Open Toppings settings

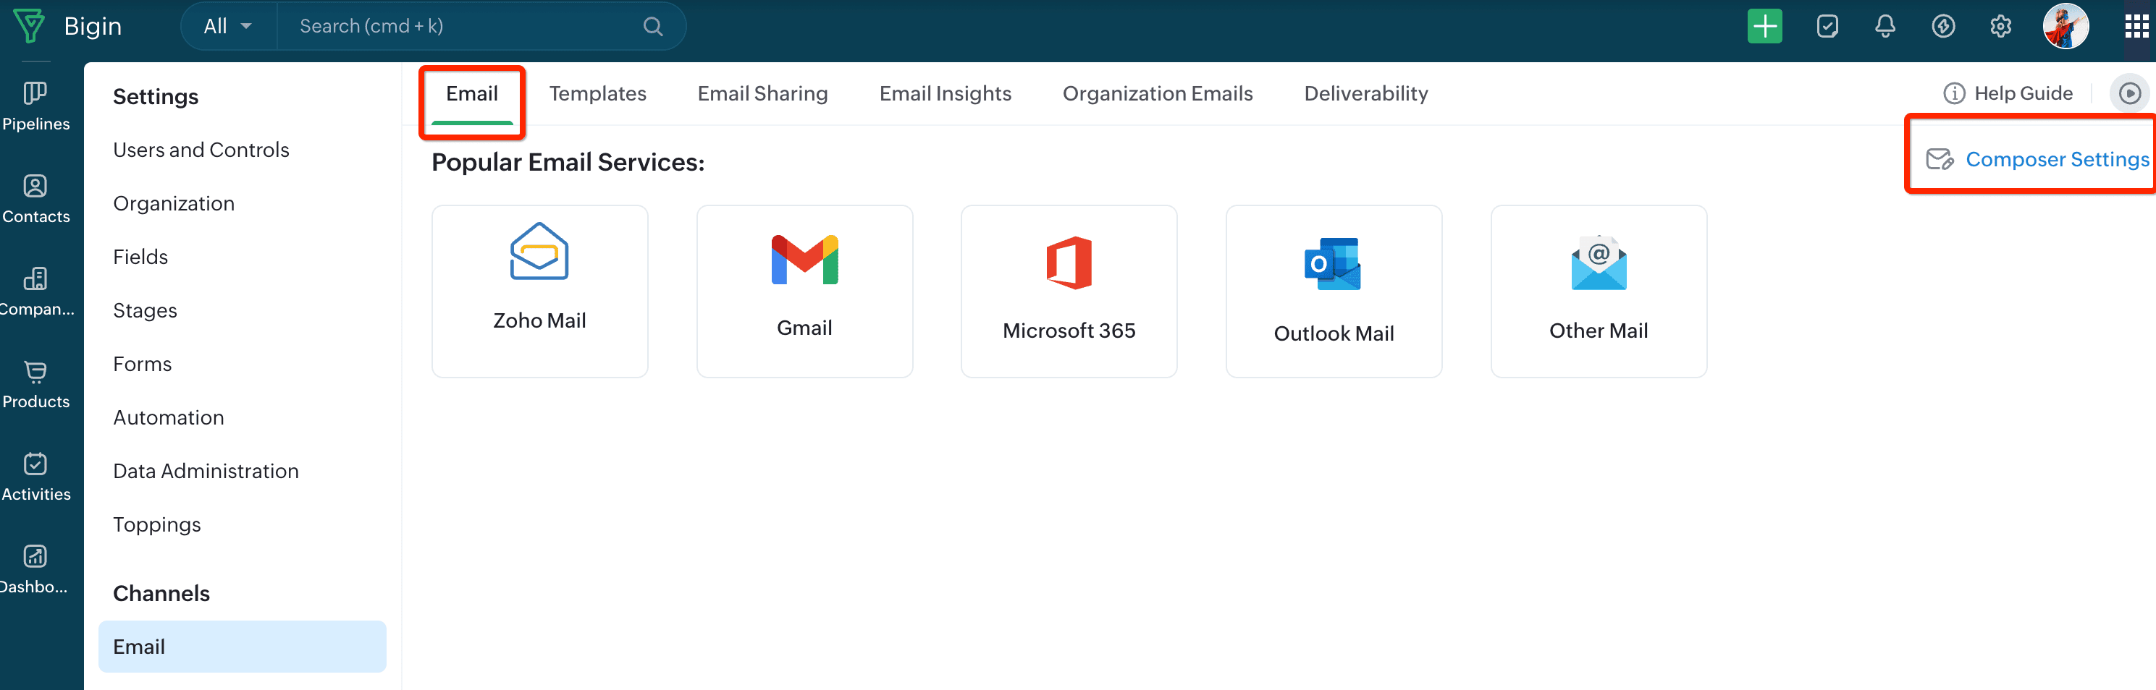point(156,524)
